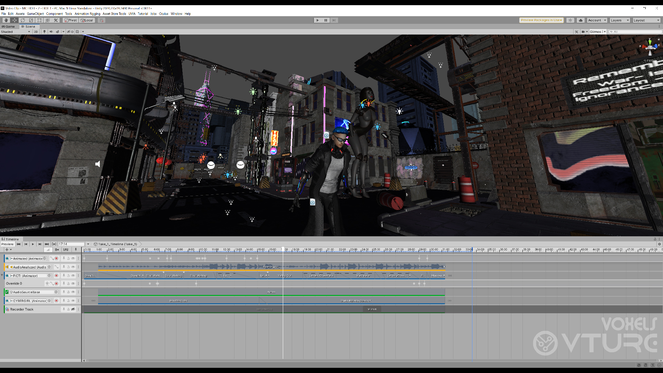Toggle hidden objects visibility count
The image size is (663, 373).
coord(70,32)
